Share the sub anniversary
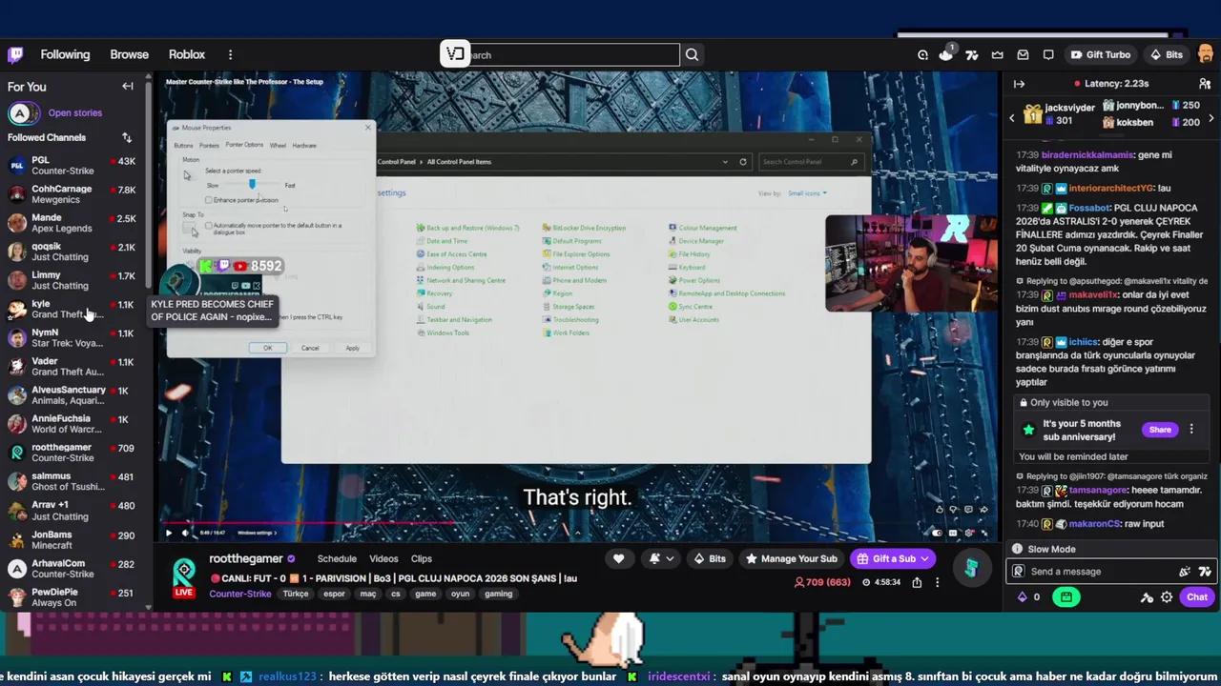Screen dimensions: 1221x686 (x=1160, y=430)
